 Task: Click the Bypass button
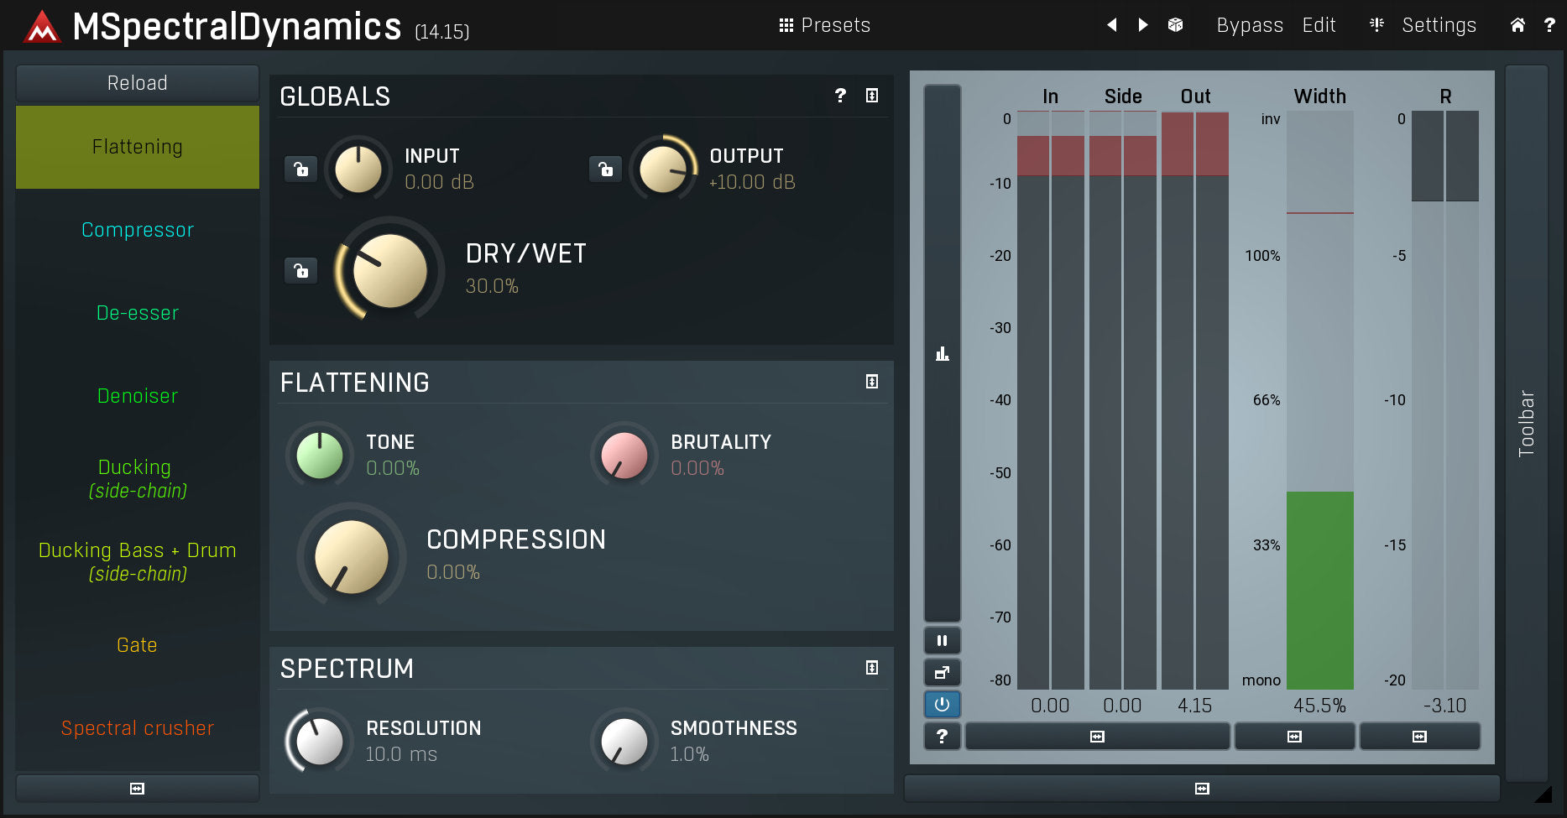tap(1249, 25)
